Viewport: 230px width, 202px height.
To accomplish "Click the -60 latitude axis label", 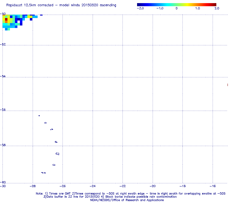I will click(x=3, y=182).
